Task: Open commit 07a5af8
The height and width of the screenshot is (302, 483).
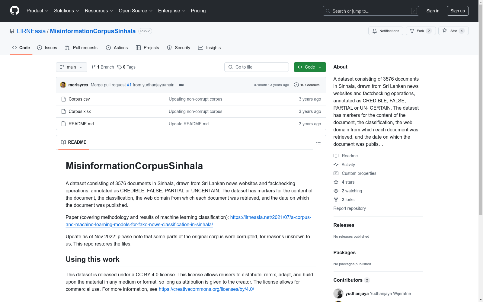Action: [261, 85]
